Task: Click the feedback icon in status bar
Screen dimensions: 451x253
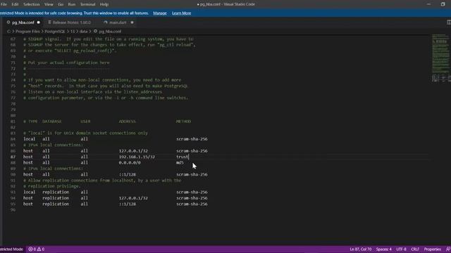Action: click(x=448, y=249)
